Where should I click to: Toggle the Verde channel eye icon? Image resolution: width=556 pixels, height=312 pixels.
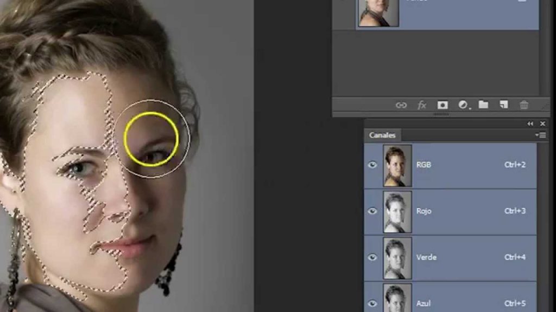[x=372, y=257]
